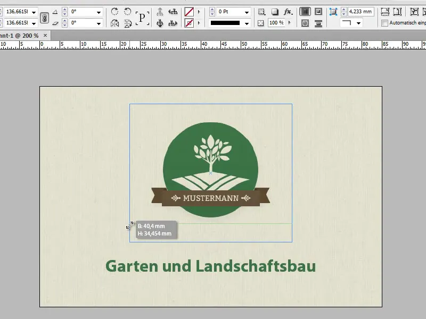
Task: Expand the fill swatch flyout arrow
Action: pos(199,12)
